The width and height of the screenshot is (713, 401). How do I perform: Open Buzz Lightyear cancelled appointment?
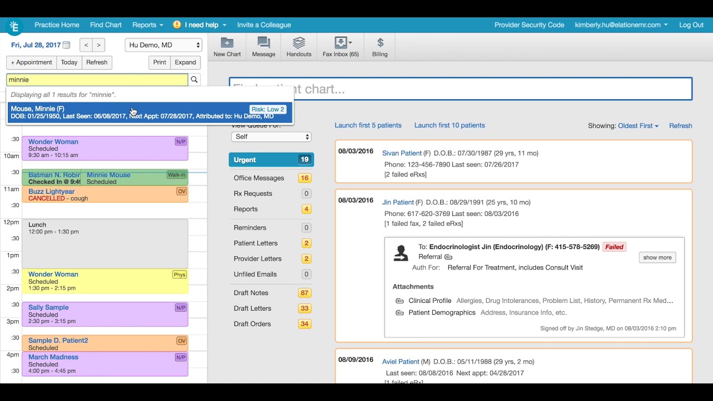click(105, 194)
